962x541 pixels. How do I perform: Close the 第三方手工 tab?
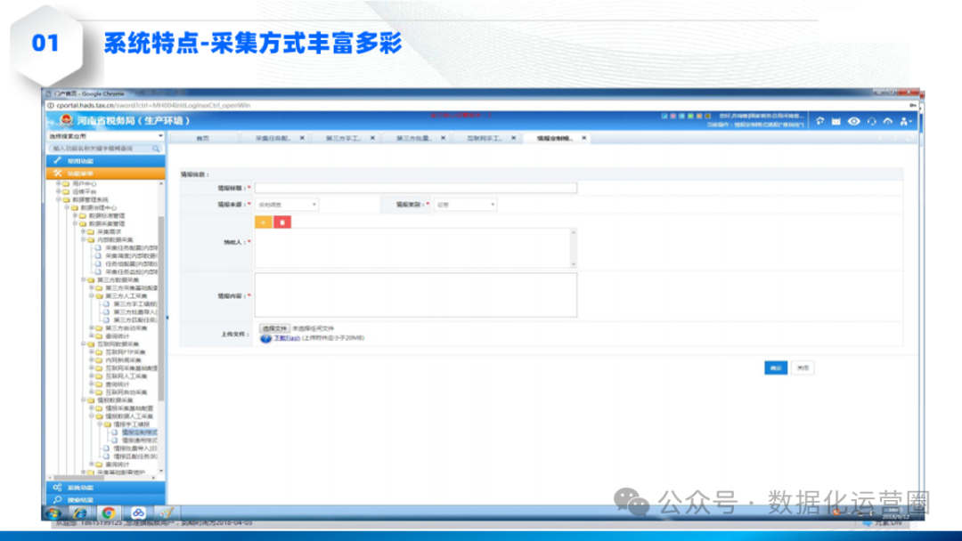[x=372, y=138]
